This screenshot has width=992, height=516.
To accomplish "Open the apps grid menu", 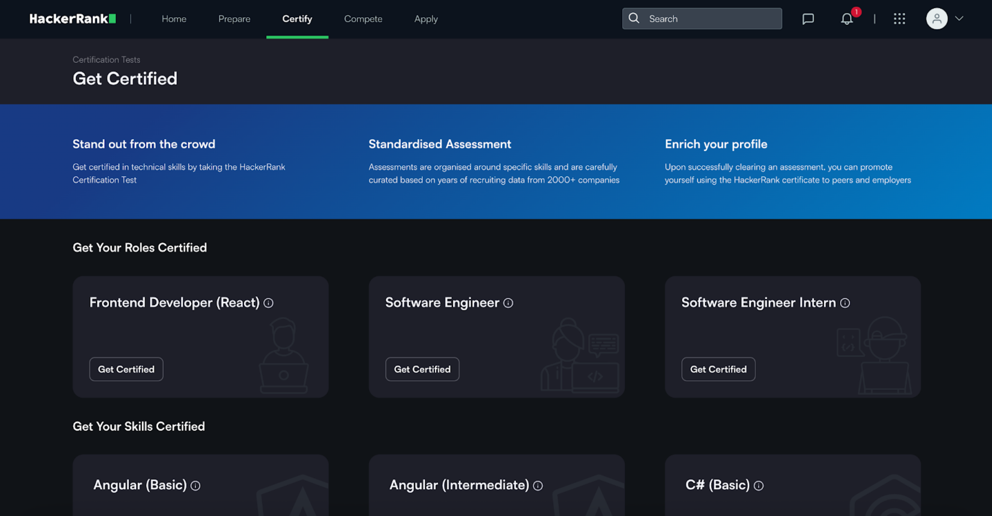I will [x=899, y=18].
